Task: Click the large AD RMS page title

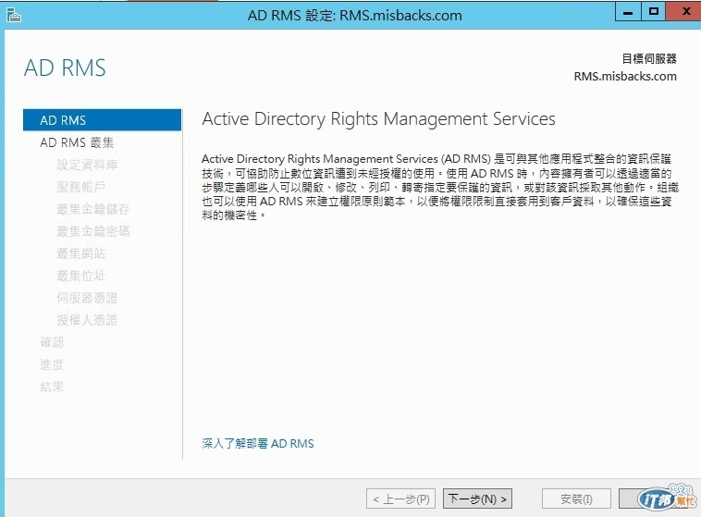Action: (x=65, y=68)
